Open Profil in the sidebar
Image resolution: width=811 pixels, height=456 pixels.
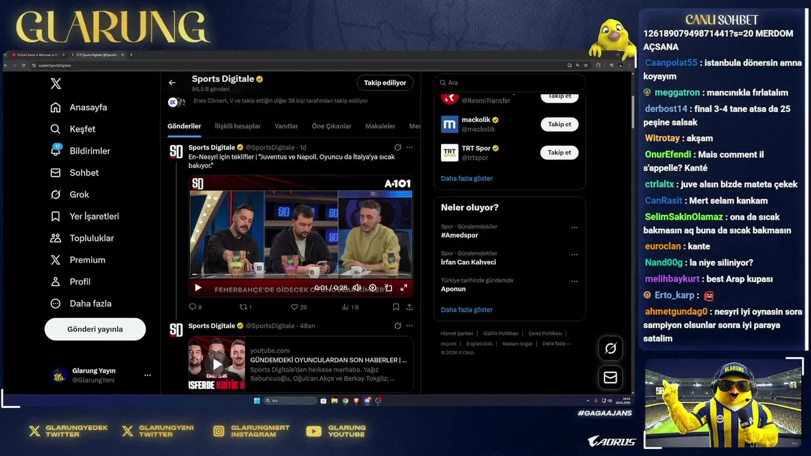coord(70,282)
